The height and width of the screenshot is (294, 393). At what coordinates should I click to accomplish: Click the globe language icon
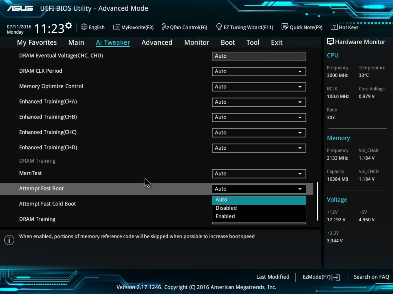pos(84,27)
